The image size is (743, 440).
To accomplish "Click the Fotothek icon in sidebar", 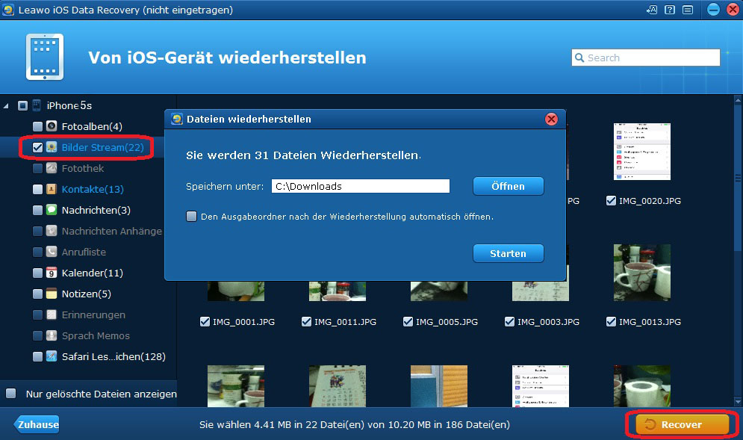I will [x=52, y=168].
